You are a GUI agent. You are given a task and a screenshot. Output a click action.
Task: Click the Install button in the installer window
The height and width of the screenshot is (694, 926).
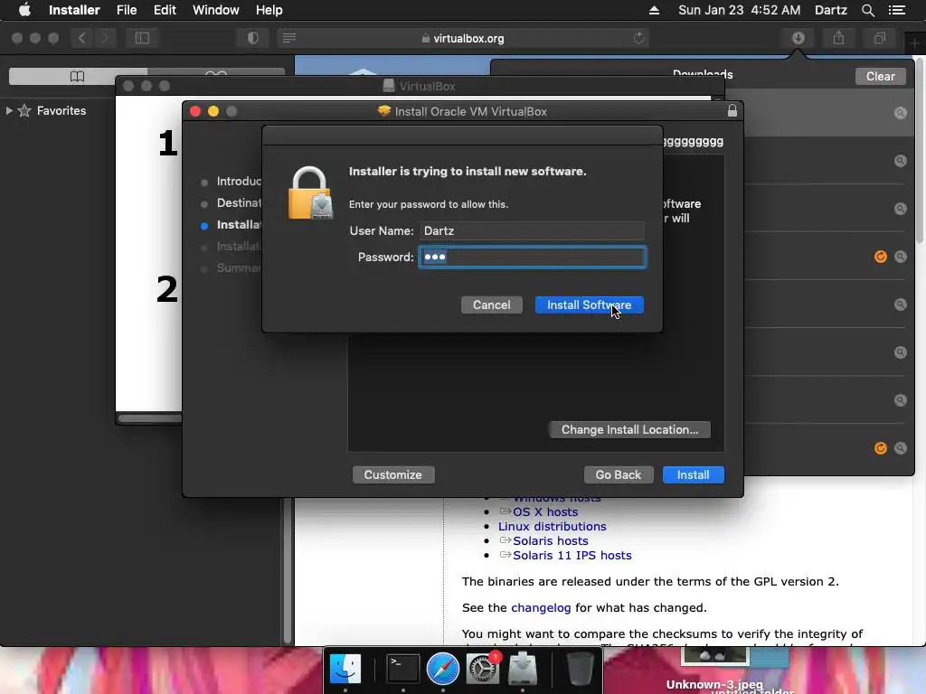pyautogui.click(x=693, y=475)
